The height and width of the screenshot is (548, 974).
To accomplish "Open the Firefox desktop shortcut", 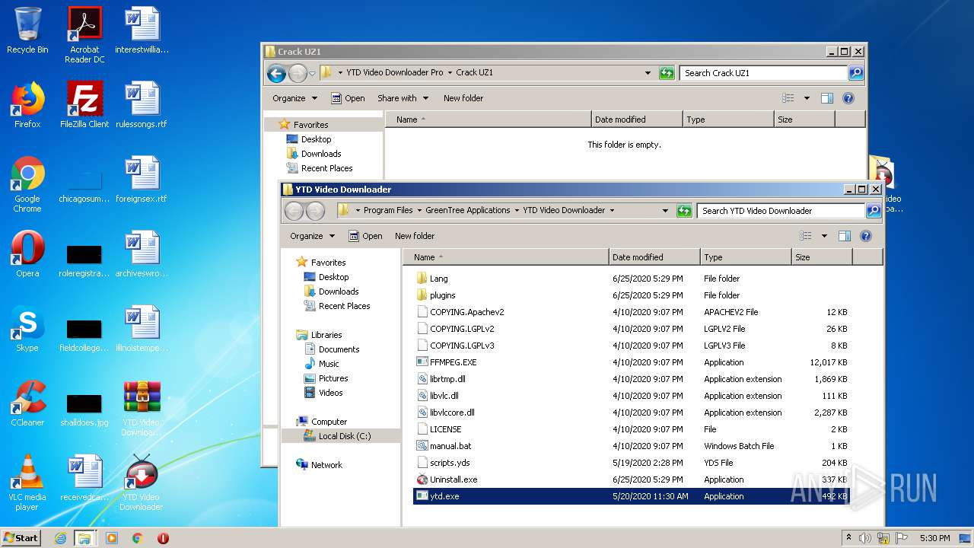I will (x=27, y=105).
